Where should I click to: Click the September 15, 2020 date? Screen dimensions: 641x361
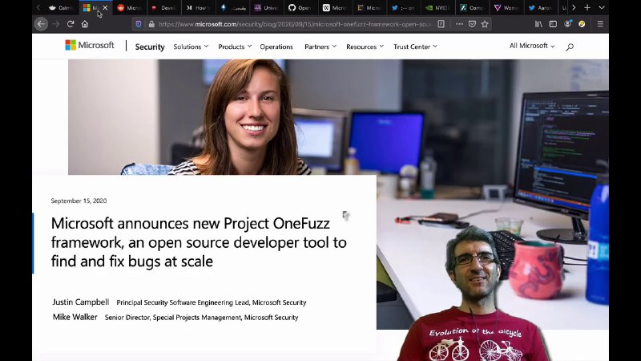tap(79, 201)
